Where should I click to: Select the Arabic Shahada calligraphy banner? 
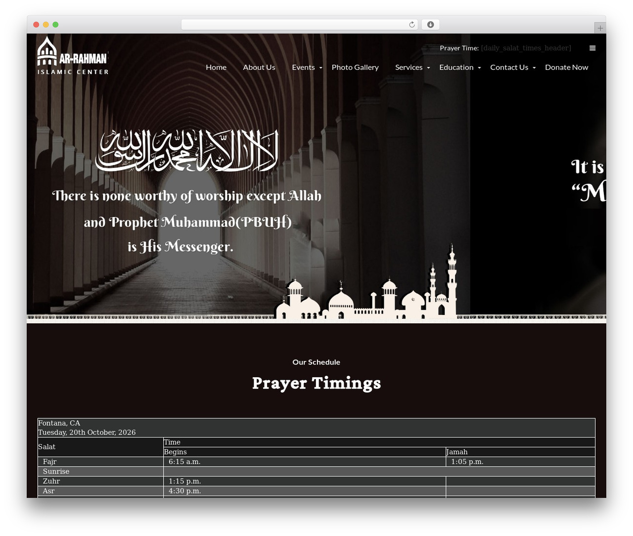pos(187,151)
